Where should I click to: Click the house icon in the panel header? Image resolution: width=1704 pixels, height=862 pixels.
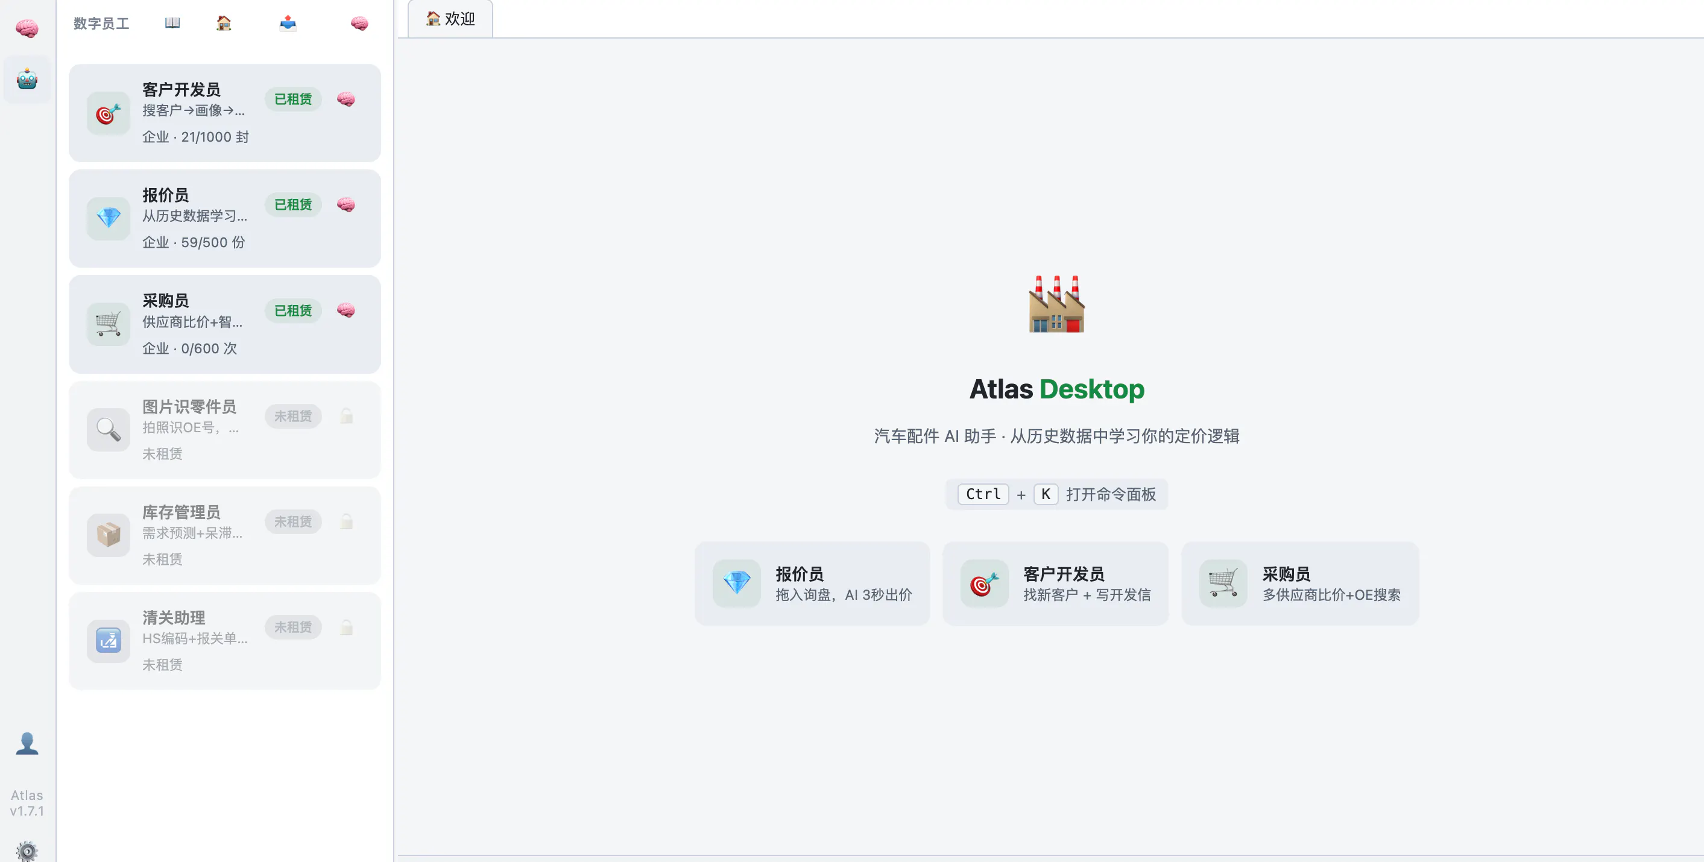(x=224, y=23)
